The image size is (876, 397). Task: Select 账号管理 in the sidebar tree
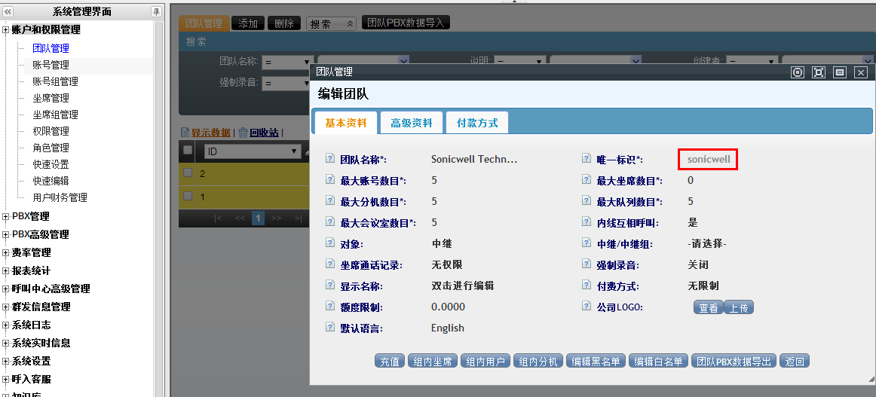[x=51, y=65]
